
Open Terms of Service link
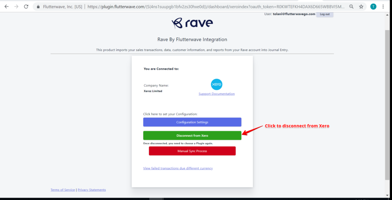pos(63,190)
